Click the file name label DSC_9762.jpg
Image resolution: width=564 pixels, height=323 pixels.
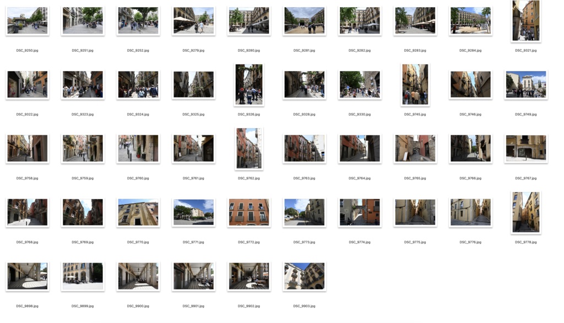coord(249,179)
